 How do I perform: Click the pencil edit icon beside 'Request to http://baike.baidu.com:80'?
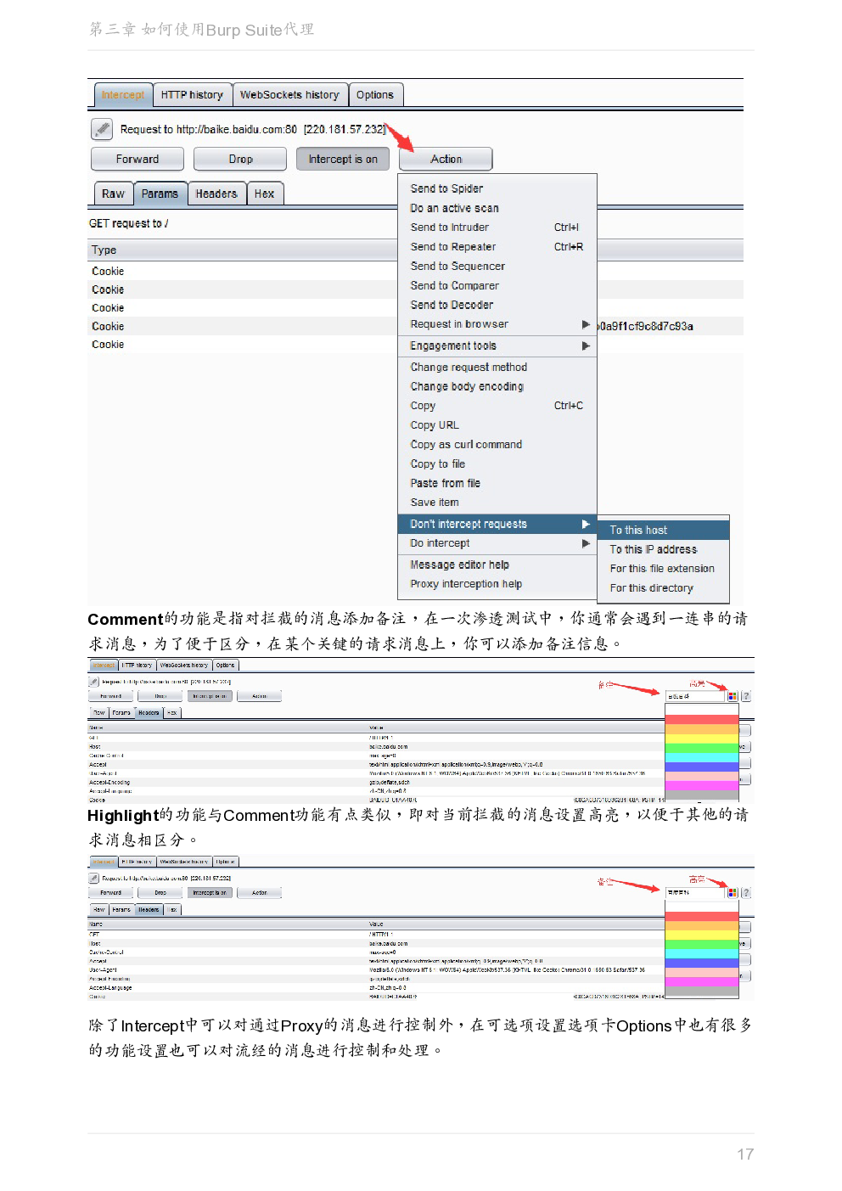[x=102, y=129]
